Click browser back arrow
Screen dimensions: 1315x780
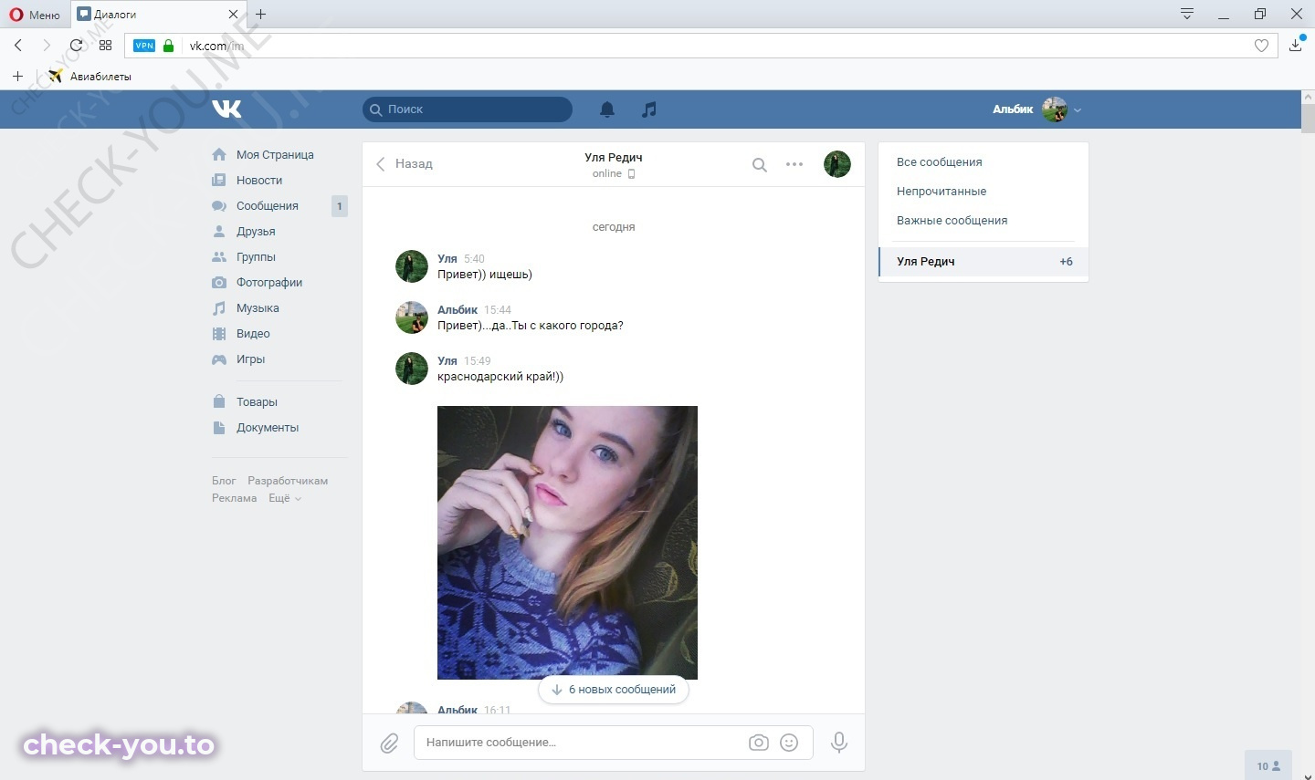(18, 45)
